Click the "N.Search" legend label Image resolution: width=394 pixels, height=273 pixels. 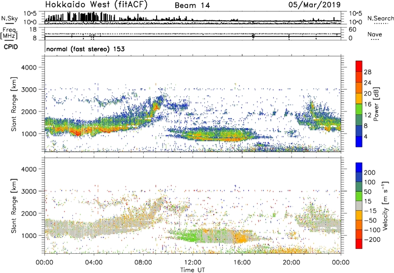click(x=380, y=18)
